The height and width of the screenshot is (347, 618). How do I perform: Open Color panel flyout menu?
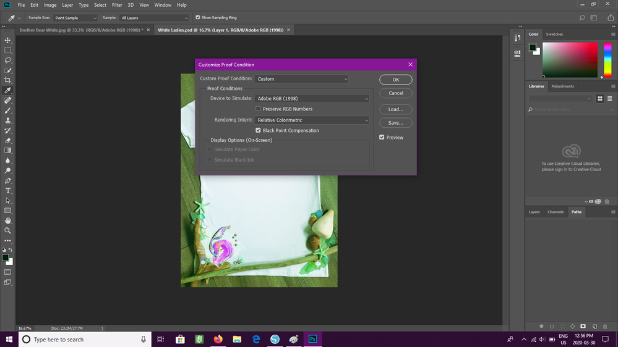613,34
